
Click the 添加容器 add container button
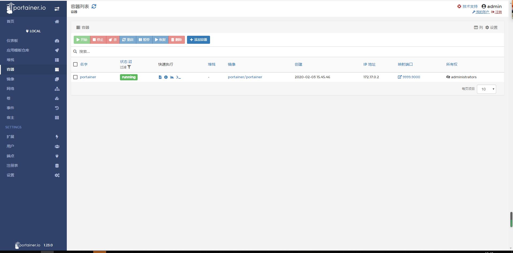pos(198,40)
